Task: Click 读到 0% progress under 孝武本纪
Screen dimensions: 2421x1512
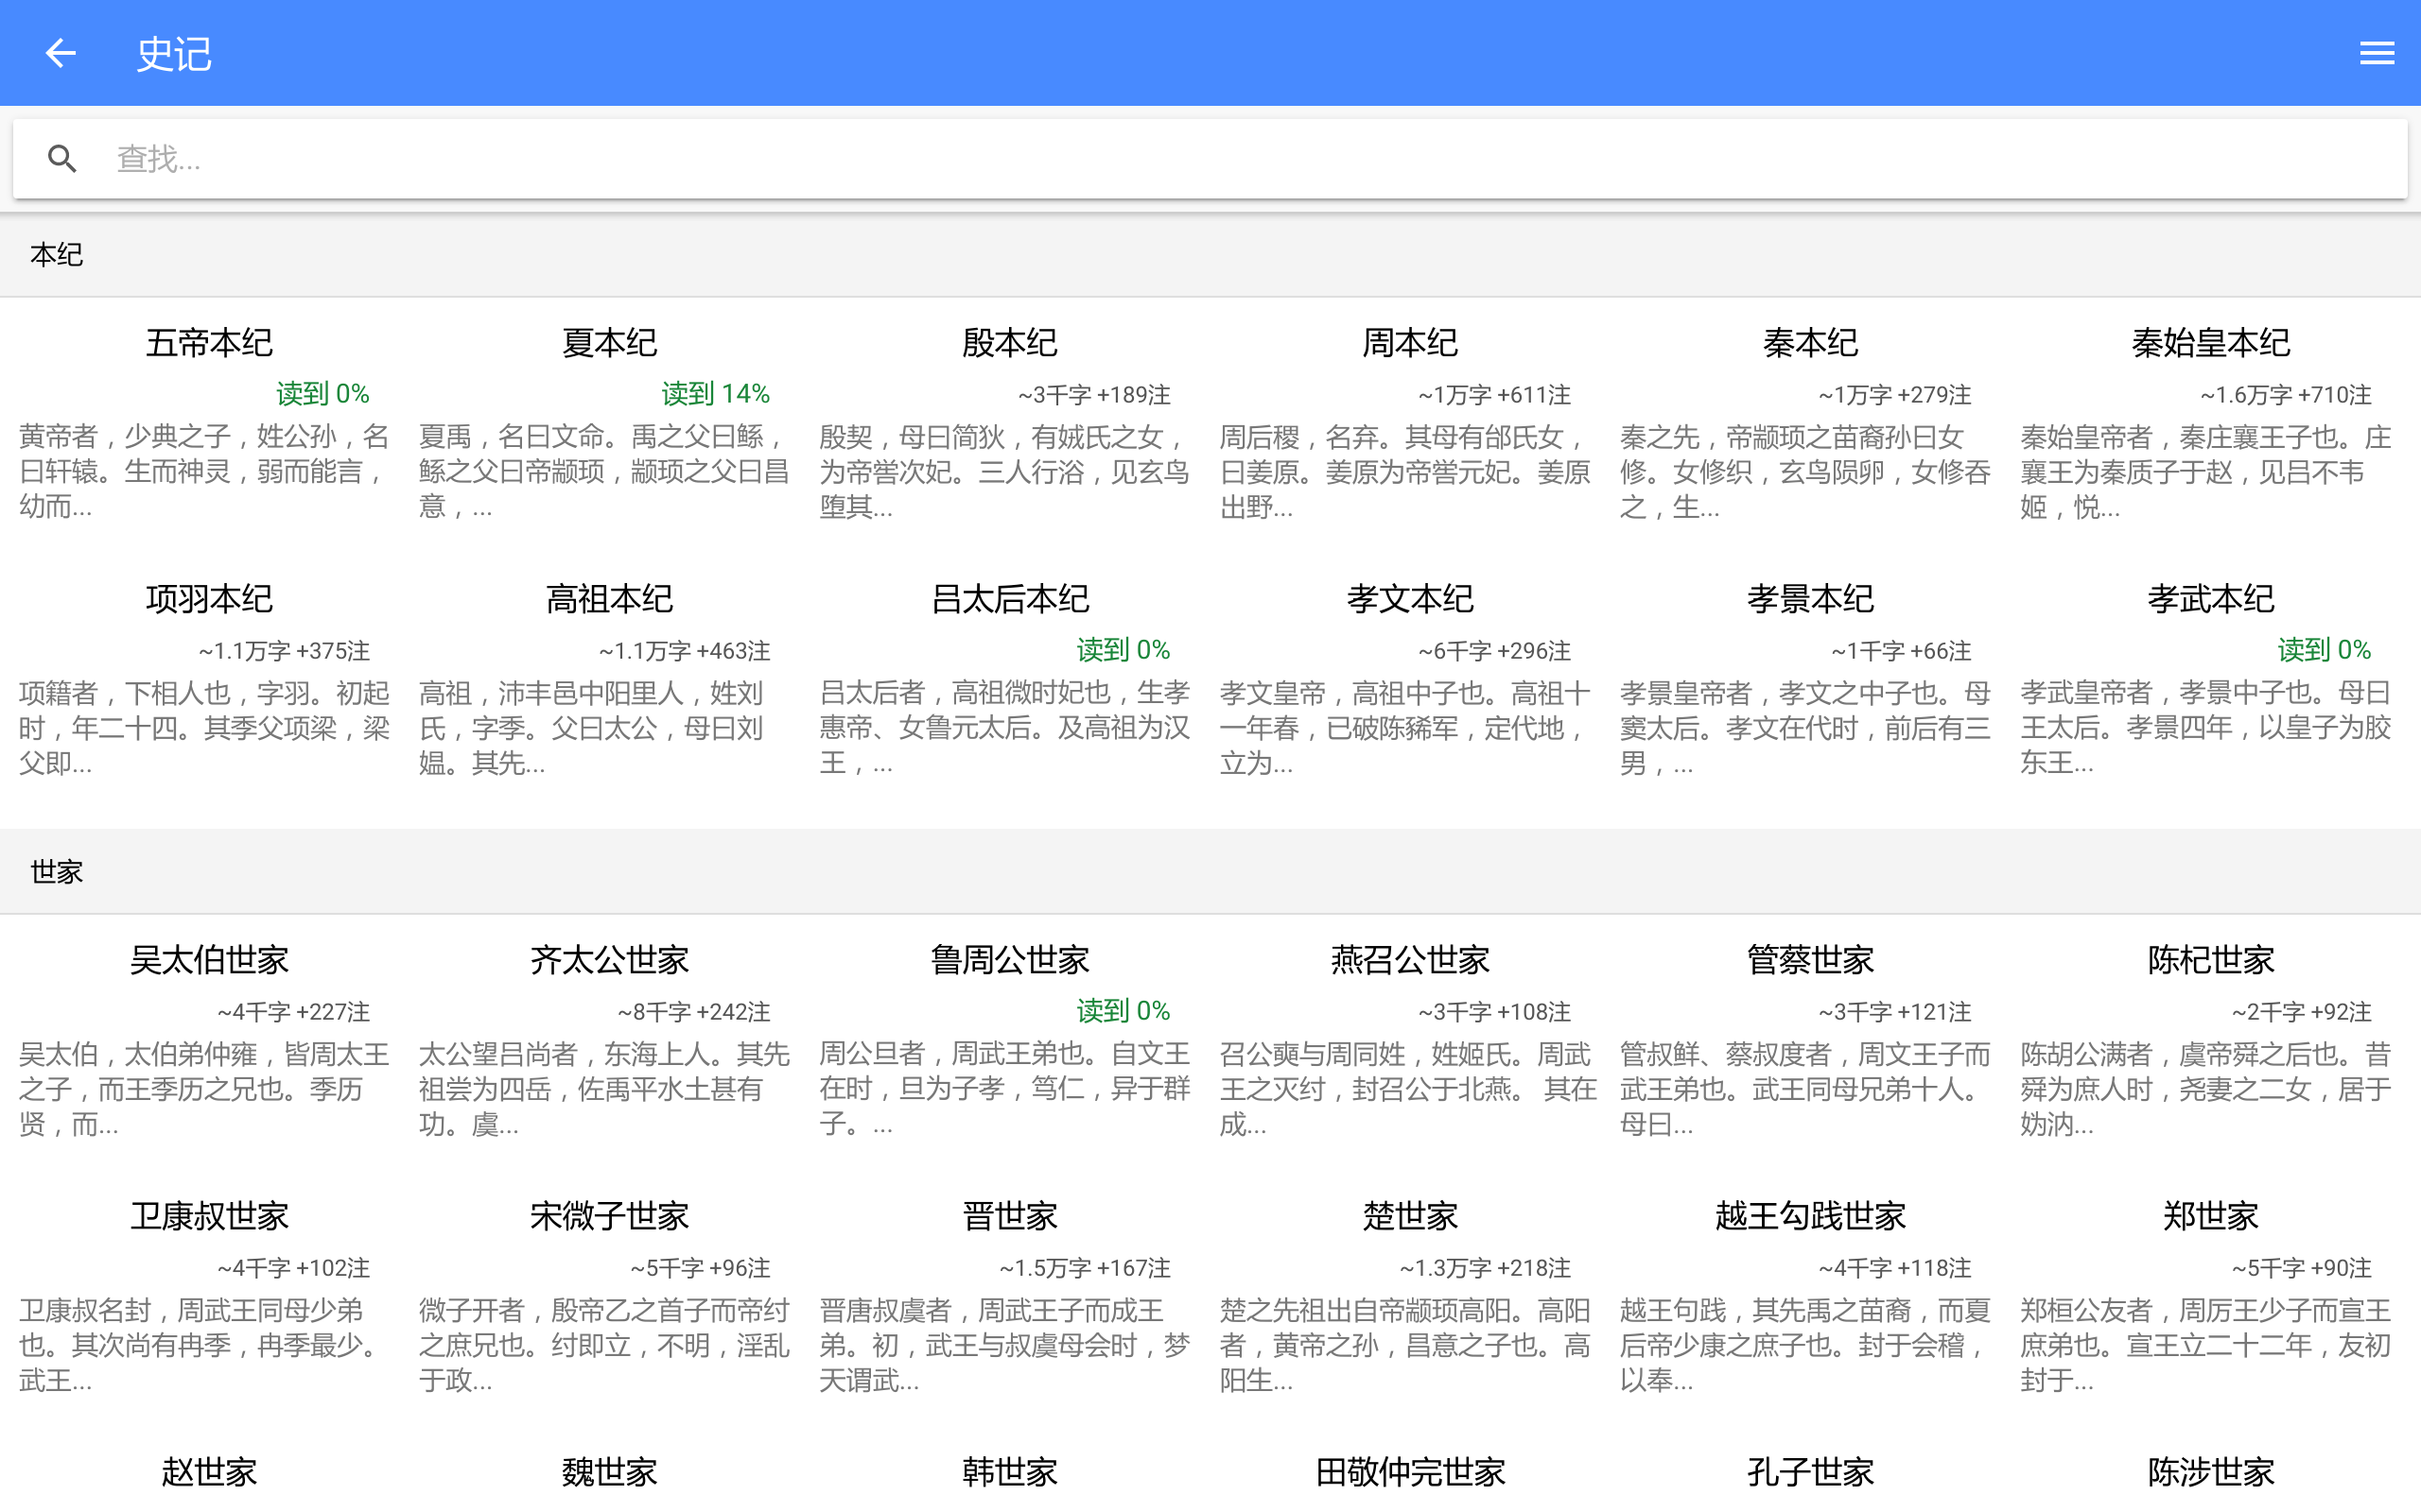Action: pos(2324,650)
